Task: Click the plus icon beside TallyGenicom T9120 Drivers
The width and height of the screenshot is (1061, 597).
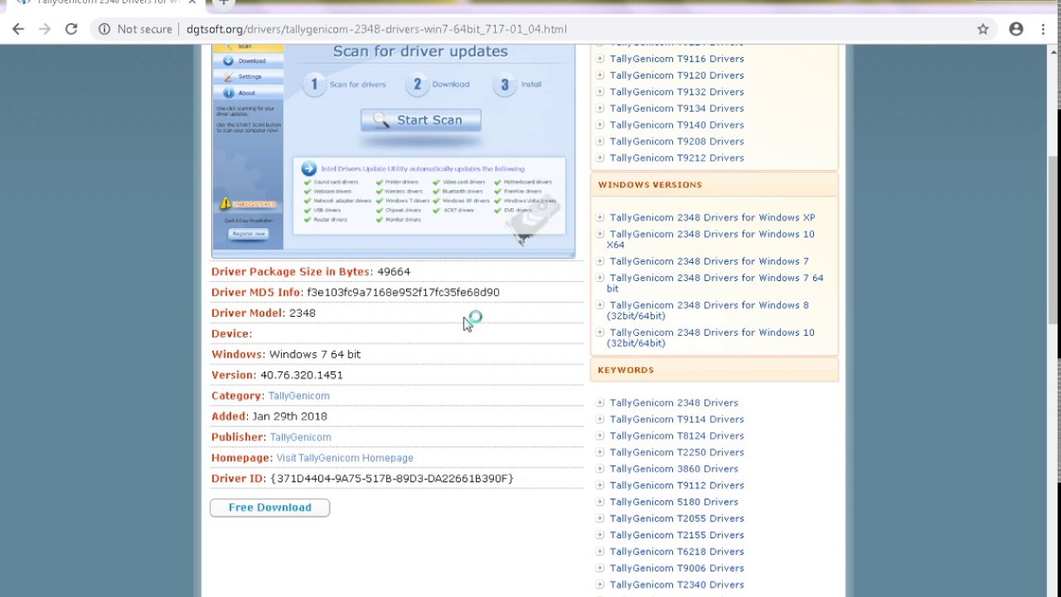Action: (600, 75)
